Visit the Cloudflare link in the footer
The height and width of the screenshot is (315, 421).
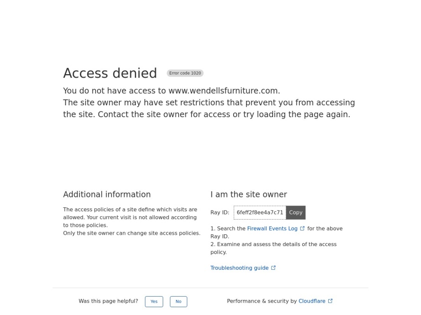312,301
